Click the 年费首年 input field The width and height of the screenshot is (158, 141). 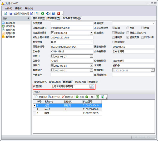(72, 75)
